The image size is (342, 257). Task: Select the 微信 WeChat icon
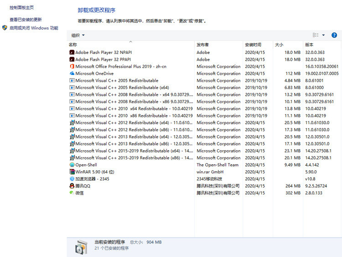coord(72,193)
